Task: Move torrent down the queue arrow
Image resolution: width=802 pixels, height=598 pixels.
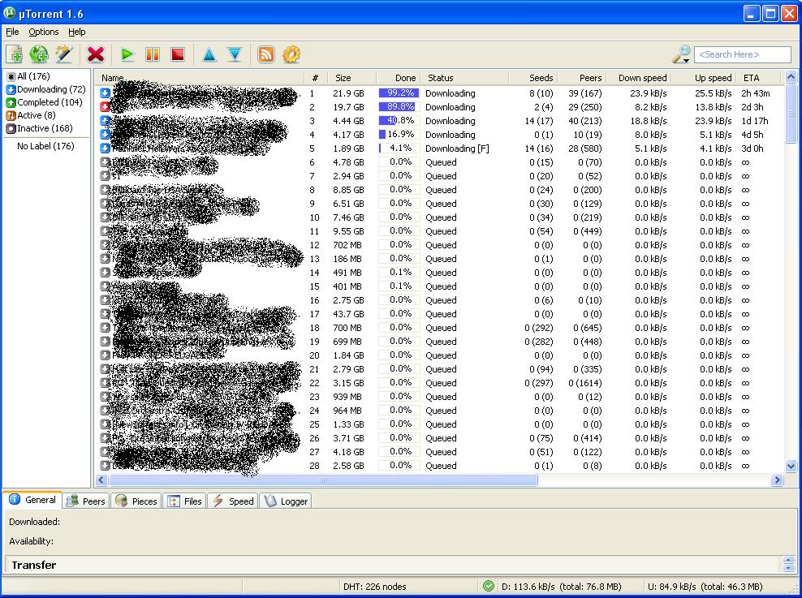Action: click(235, 54)
